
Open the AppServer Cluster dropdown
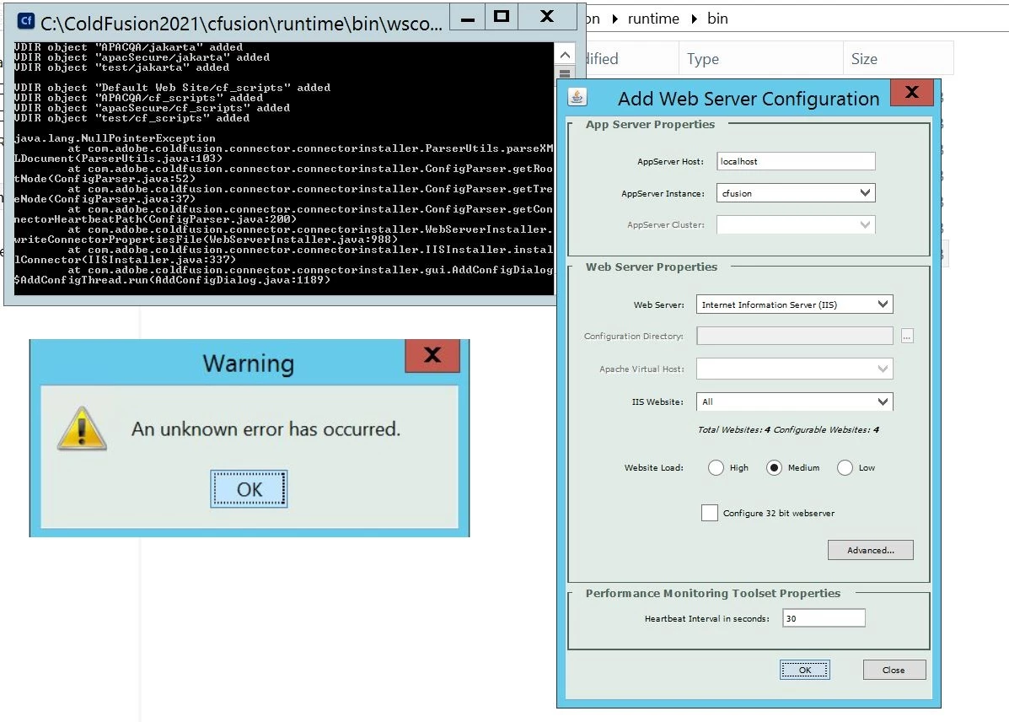[796, 224]
